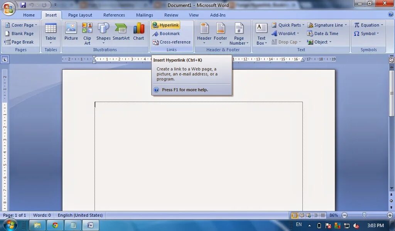Open the Mailings tab
This screenshot has width=395, height=231.
(145, 15)
